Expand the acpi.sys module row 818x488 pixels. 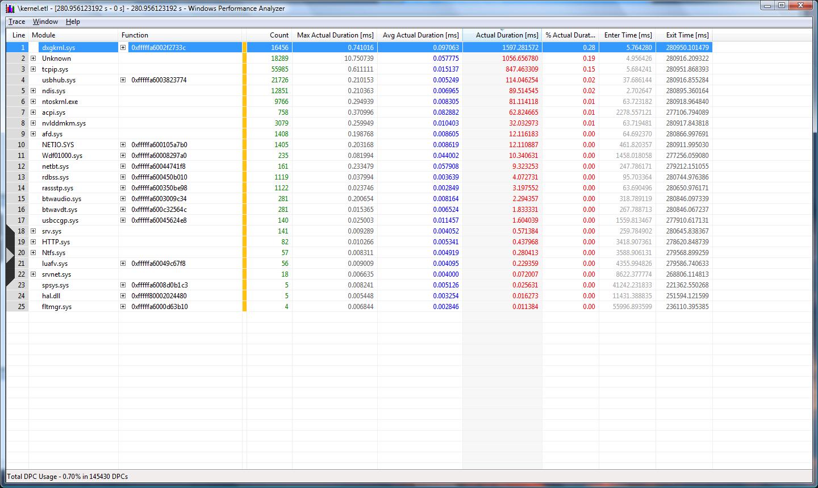34,112
